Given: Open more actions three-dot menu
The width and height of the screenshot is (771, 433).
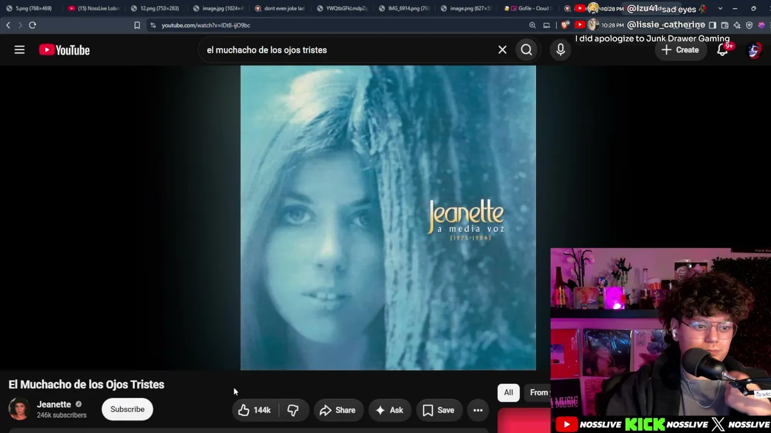Looking at the screenshot, I should tap(478, 410).
